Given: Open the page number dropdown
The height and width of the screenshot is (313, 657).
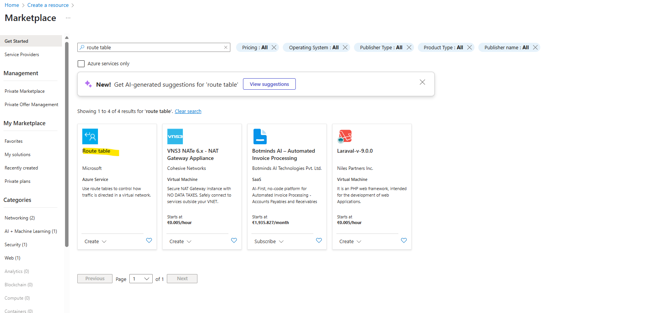Looking at the screenshot, I should (141, 279).
